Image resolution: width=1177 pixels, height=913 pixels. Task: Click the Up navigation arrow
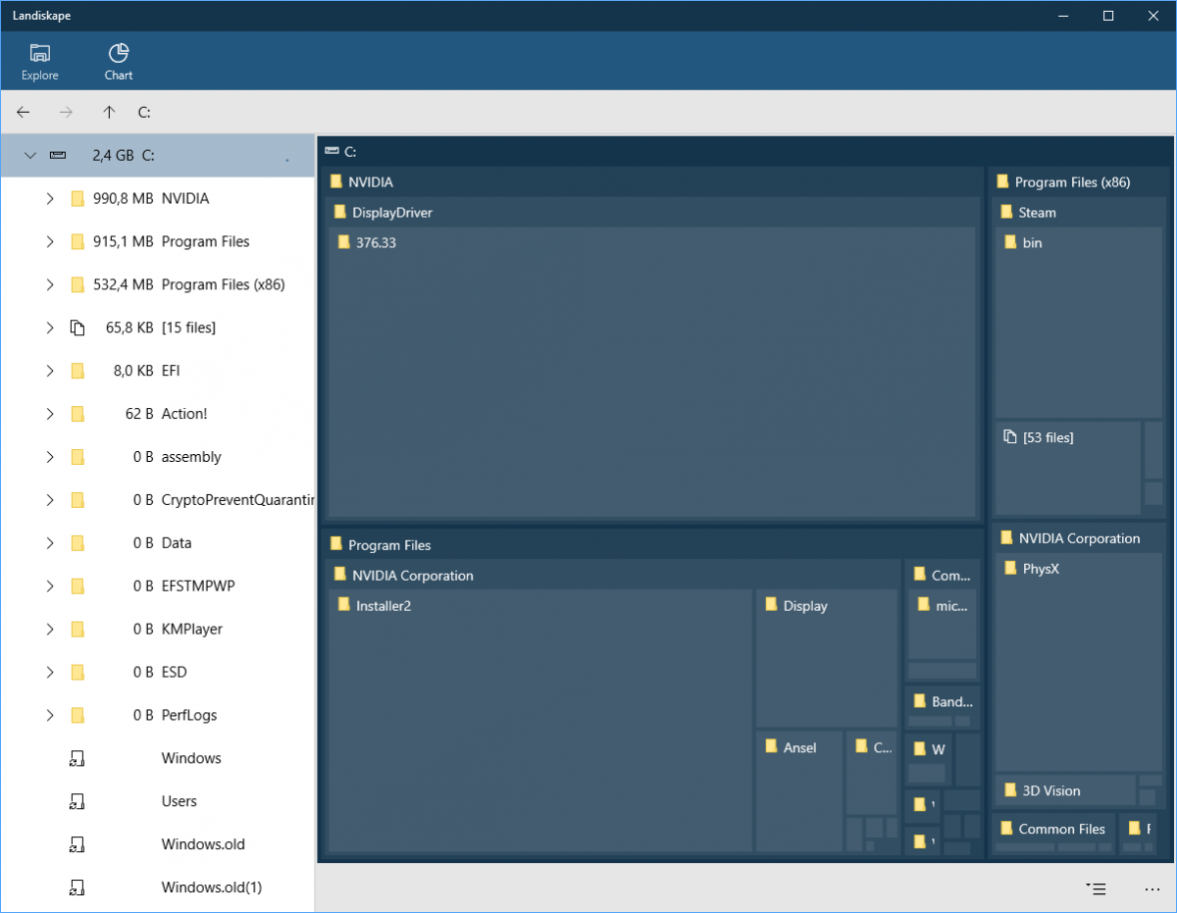tap(108, 112)
